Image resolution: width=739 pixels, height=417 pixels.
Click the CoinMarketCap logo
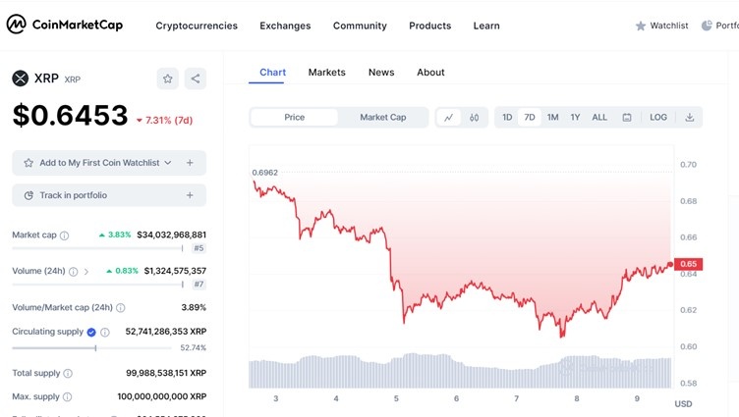(x=66, y=26)
